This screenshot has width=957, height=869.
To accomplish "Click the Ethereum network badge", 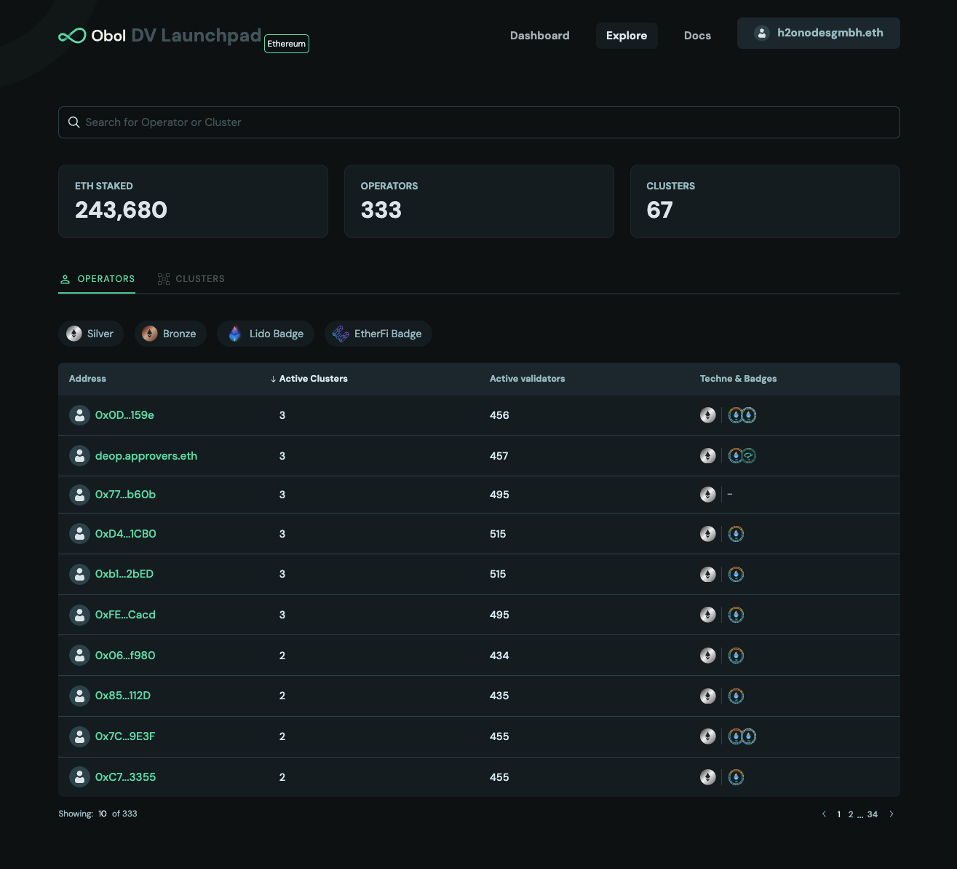I will coord(287,44).
